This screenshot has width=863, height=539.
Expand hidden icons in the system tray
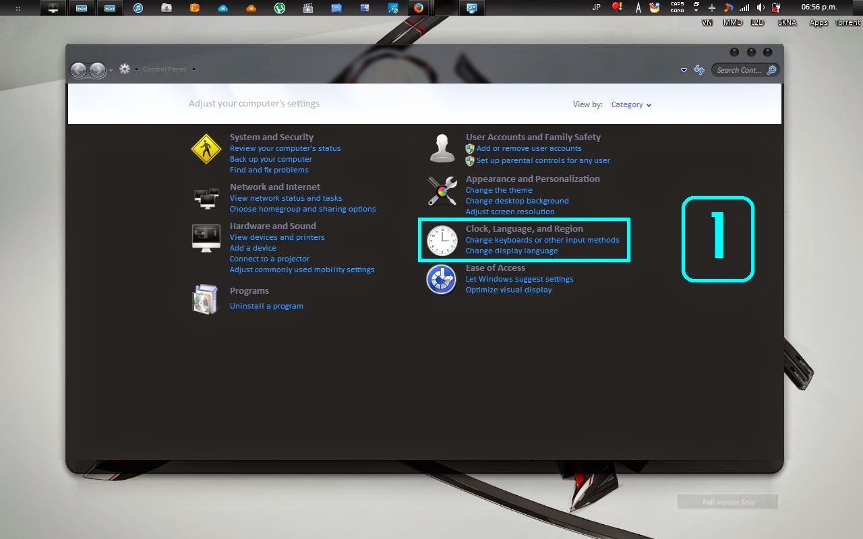[x=696, y=9]
